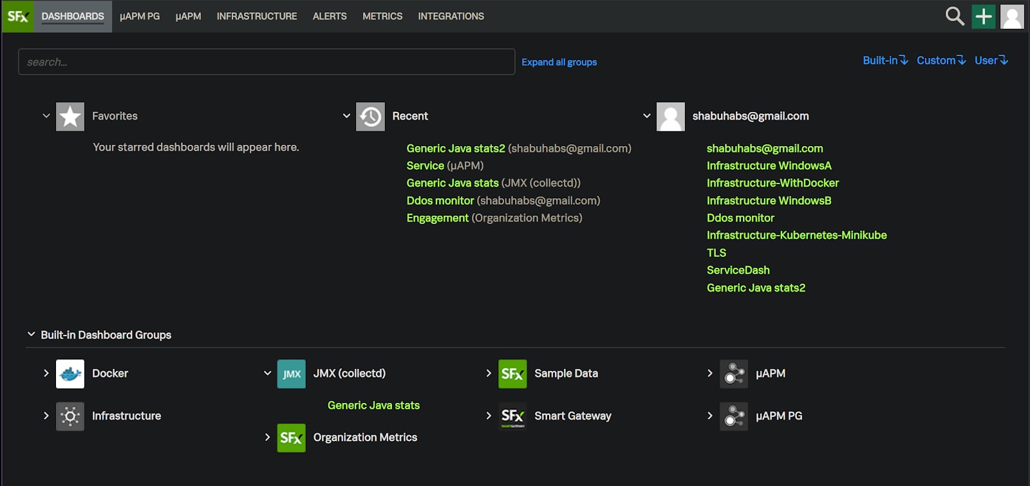This screenshot has height=486, width=1030.
Task: Expand the Sample Data group
Action: point(489,373)
